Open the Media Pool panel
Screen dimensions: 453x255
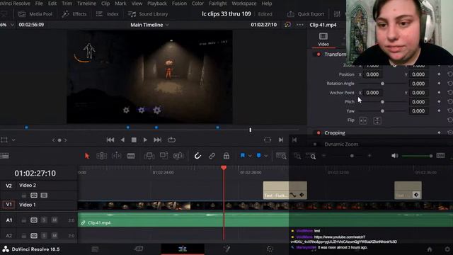(x=35, y=14)
